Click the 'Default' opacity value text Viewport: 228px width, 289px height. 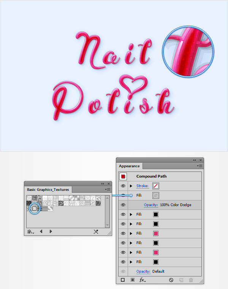tap(158, 272)
